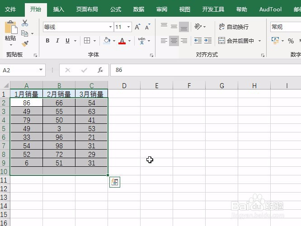Open the font 字体 dialog launcher
The height and width of the screenshot is (226, 301).
tap(151, 55)
